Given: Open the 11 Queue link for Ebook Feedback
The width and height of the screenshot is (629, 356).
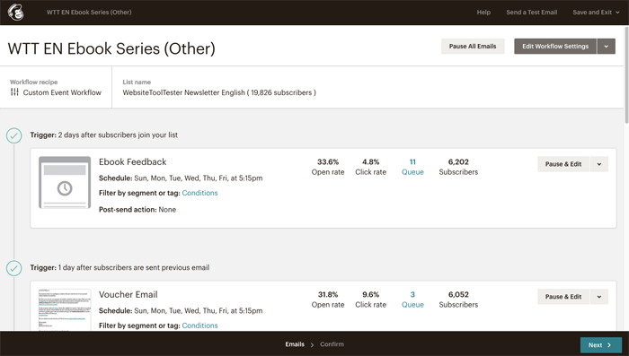Looking at the screenshot, I should 412,167.
